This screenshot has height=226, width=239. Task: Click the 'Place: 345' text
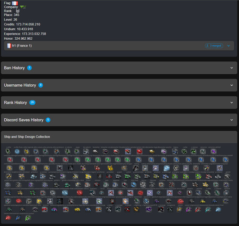11,15
